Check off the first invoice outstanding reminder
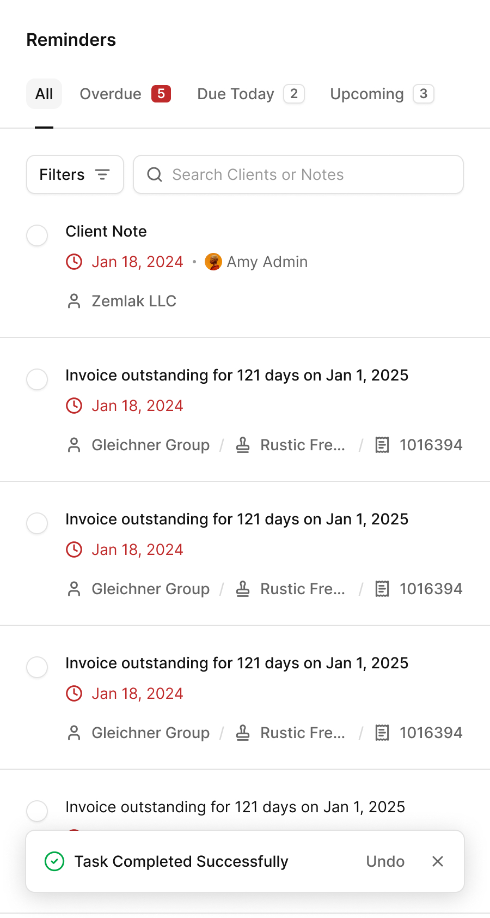This screenshot has height=918, width=490. pos(37,379)
